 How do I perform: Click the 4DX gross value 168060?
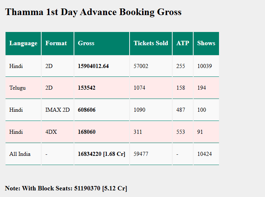pos(86,132)
